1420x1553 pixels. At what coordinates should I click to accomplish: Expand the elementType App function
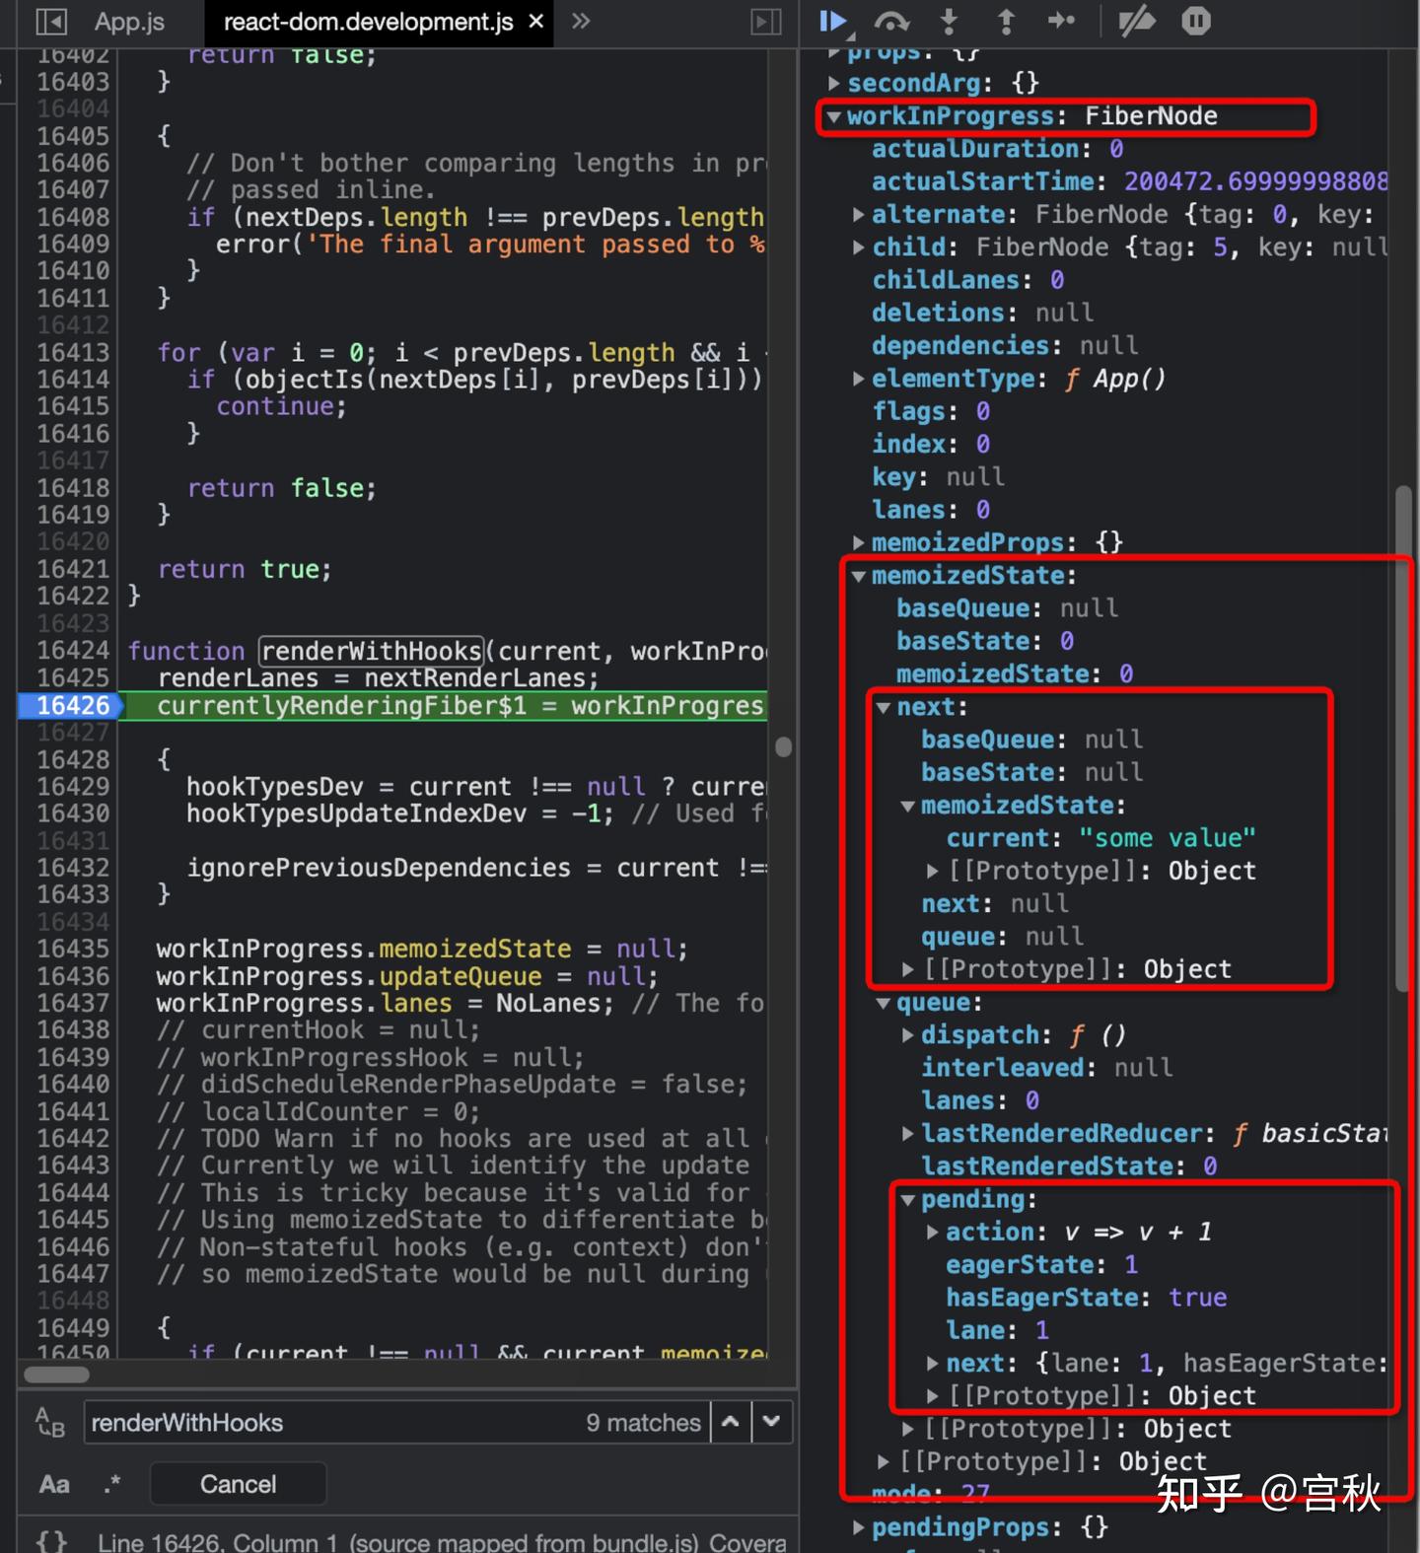(x=859, y=378)
